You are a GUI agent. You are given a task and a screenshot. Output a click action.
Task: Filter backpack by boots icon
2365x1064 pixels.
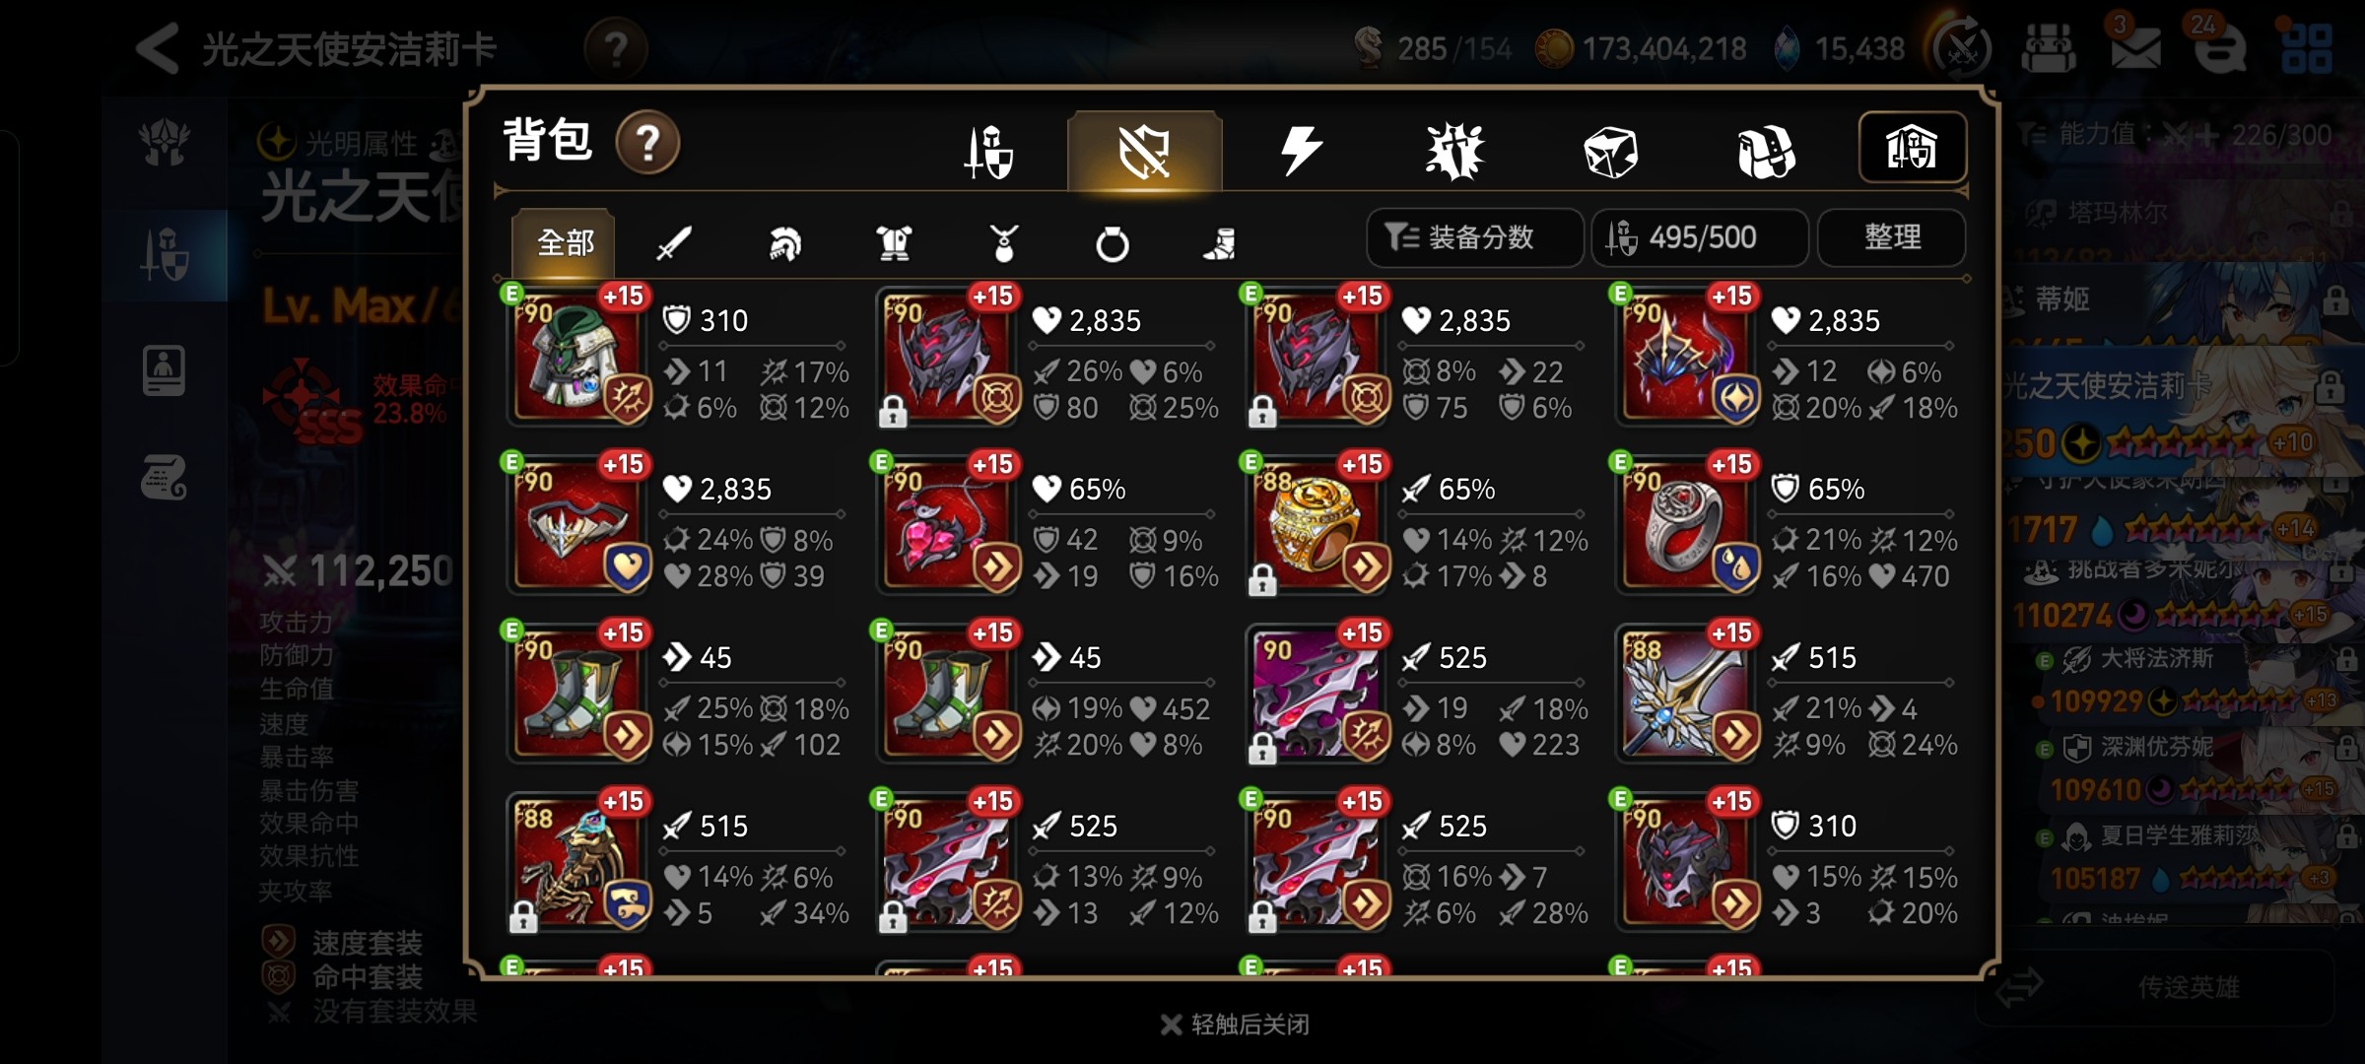pos(1220,243)
